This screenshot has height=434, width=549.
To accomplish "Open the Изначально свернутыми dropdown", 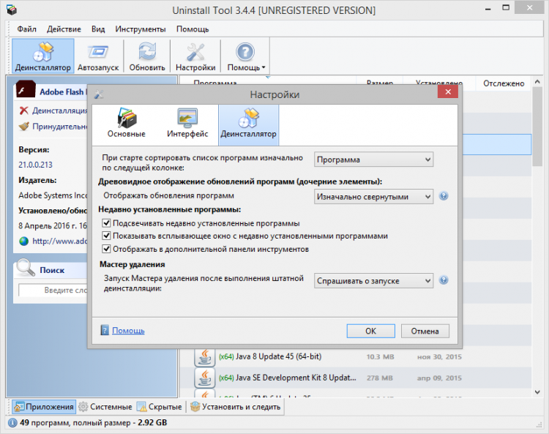I will tap(373, 197).
